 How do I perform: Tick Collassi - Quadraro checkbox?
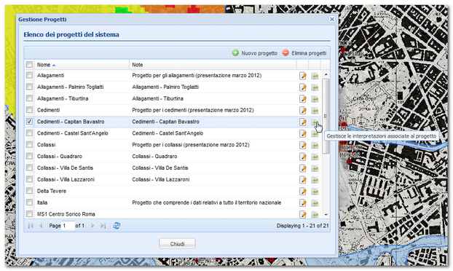29,156
